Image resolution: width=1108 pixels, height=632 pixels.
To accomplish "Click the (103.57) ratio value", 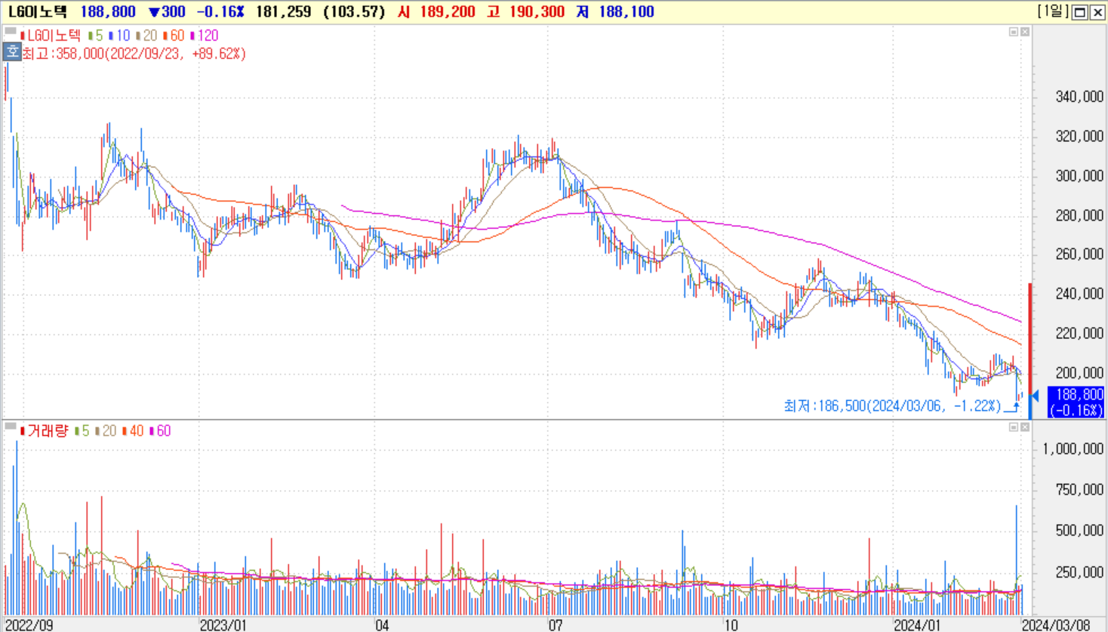I will (x=354, y=12).
